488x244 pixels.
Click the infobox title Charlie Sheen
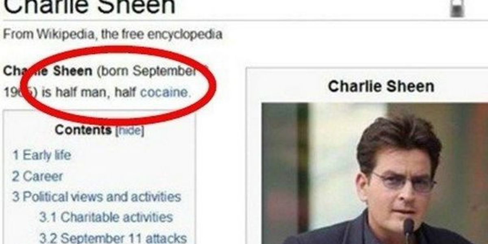[x=381, y=86]
